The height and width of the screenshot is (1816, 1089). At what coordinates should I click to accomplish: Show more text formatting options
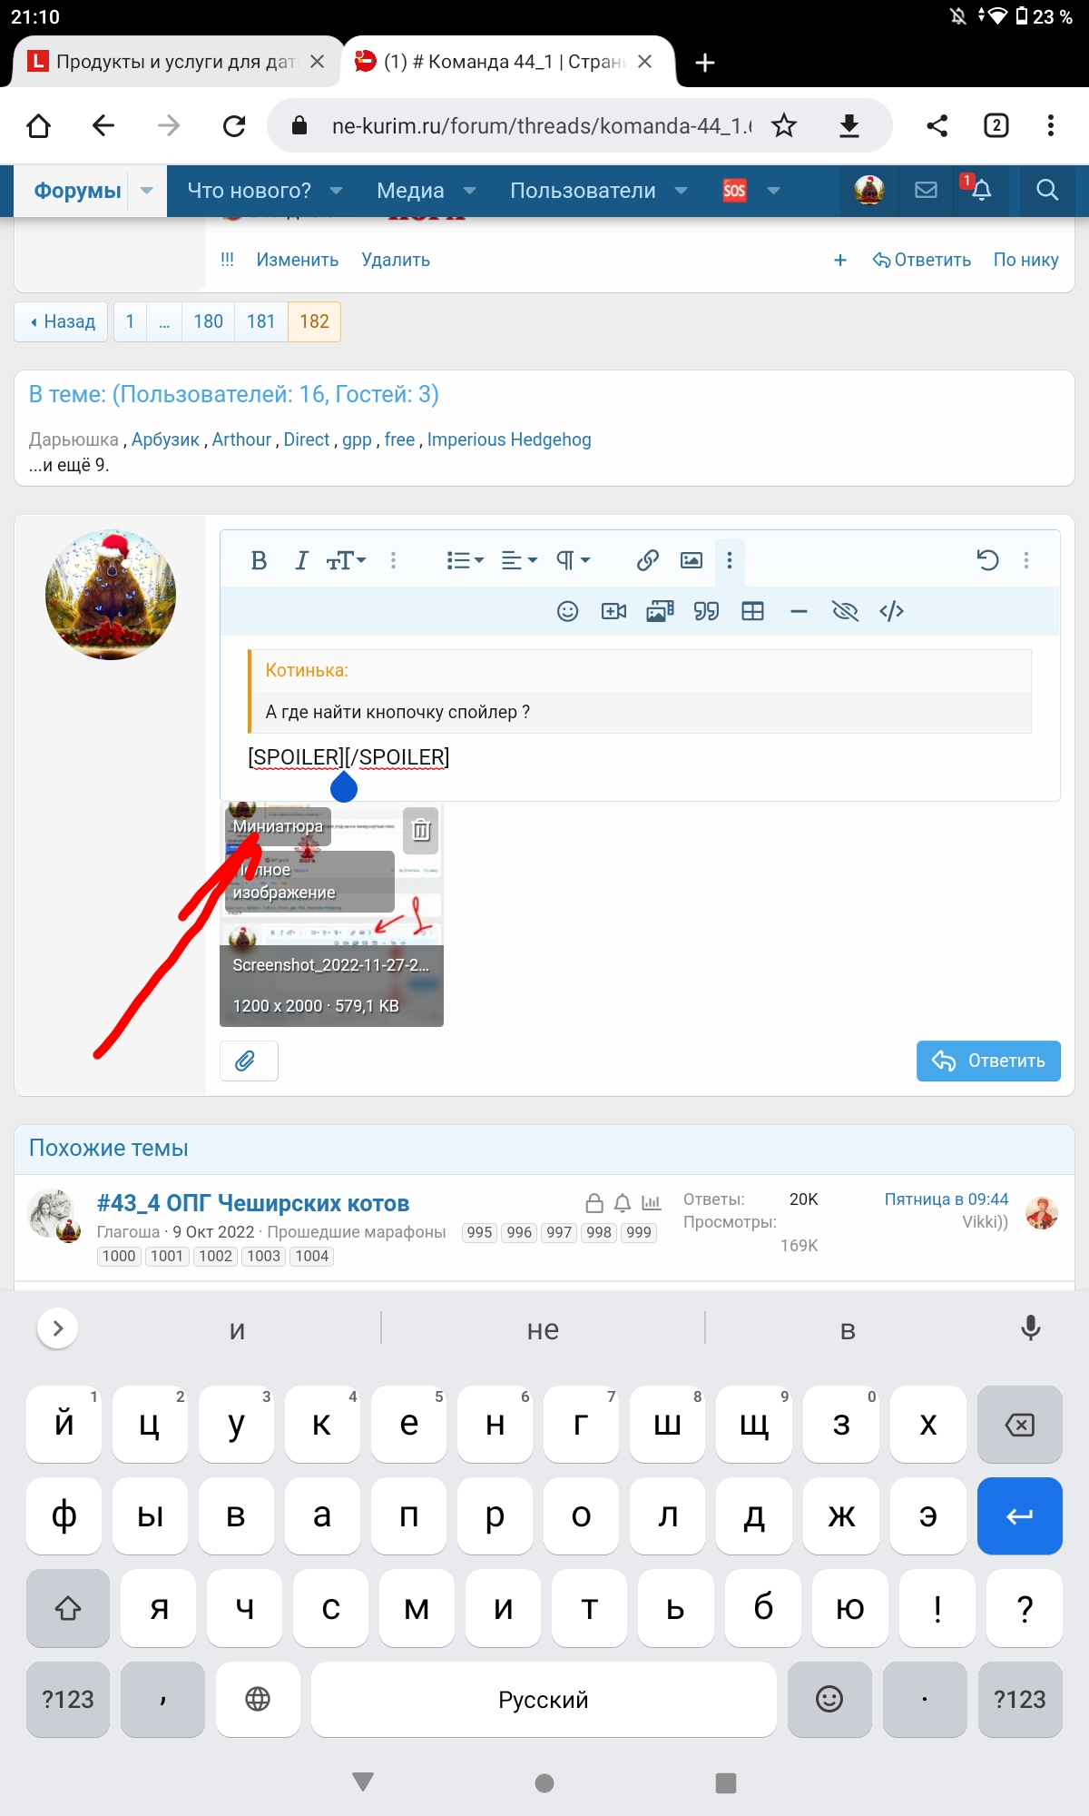click(393, 560)
